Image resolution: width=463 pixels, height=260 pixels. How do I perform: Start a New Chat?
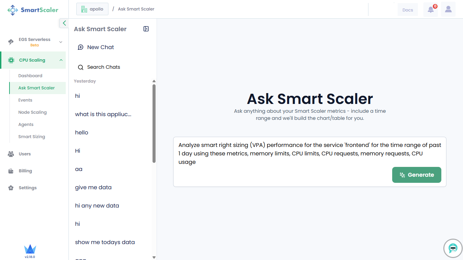click(x=100, y=47)
